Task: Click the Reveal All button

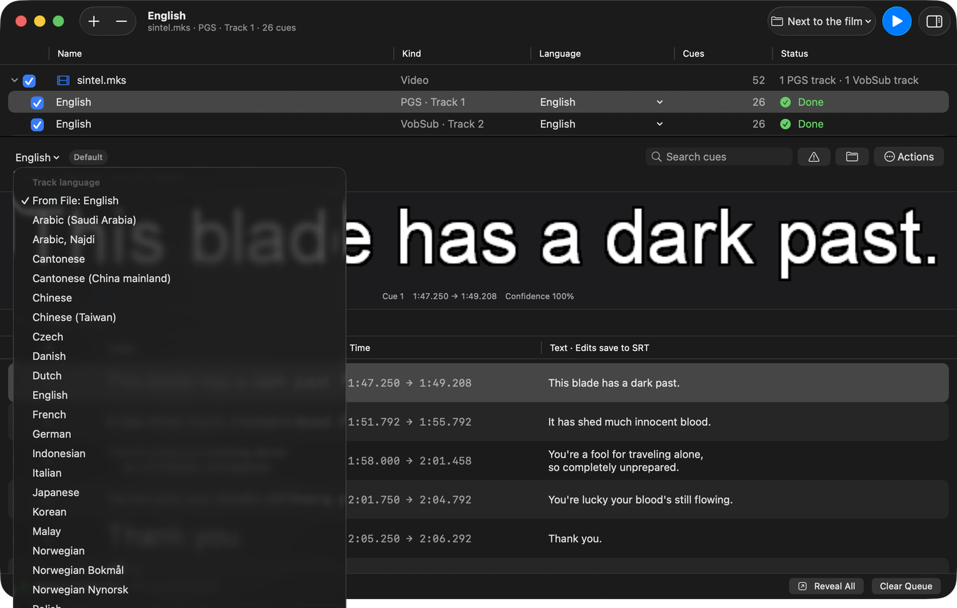Action: [x=827, y=586]
